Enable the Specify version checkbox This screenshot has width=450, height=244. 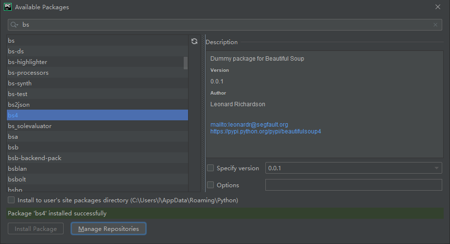(210, 168)
